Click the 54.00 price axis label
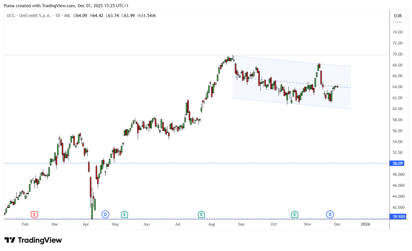Viewport: 412px width, 251px height. point(398,142)
